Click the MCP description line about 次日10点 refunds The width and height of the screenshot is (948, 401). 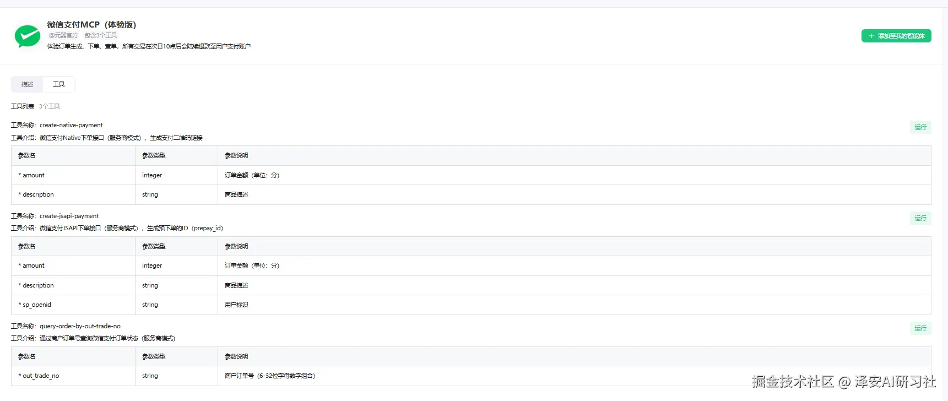[x=149, y=46]
